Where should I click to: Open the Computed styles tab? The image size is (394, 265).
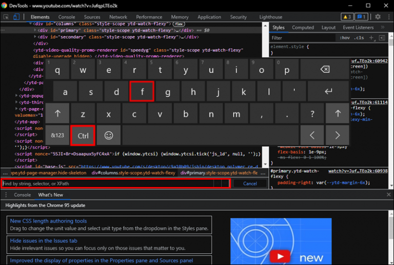tap(303, 28)
